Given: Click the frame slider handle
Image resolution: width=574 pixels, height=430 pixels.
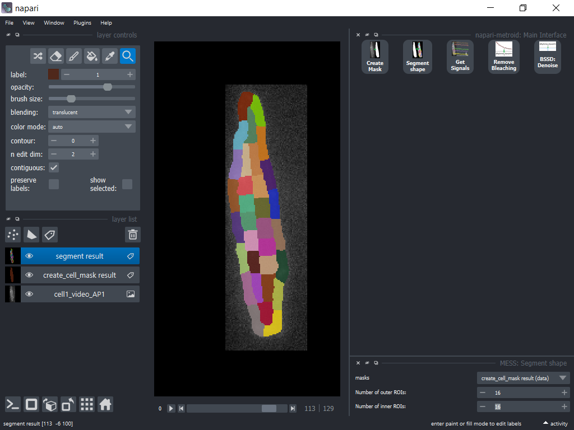Looking at the screenshot, I should (x=269, y=408).
